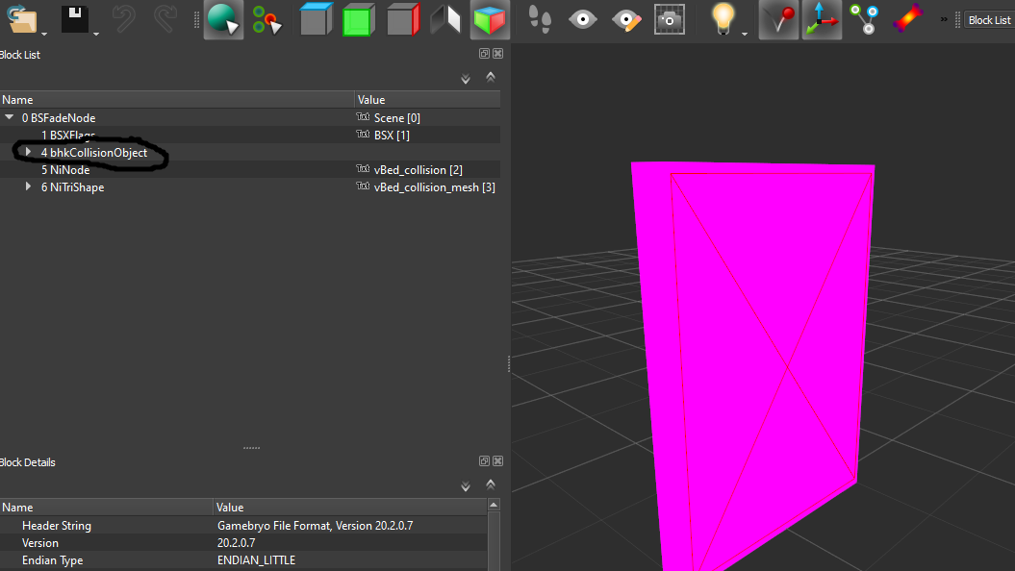Activate Walk mode footsteps icon
Image resolution: width=1015 pixels, height=571 pixels.
point(540,19)
